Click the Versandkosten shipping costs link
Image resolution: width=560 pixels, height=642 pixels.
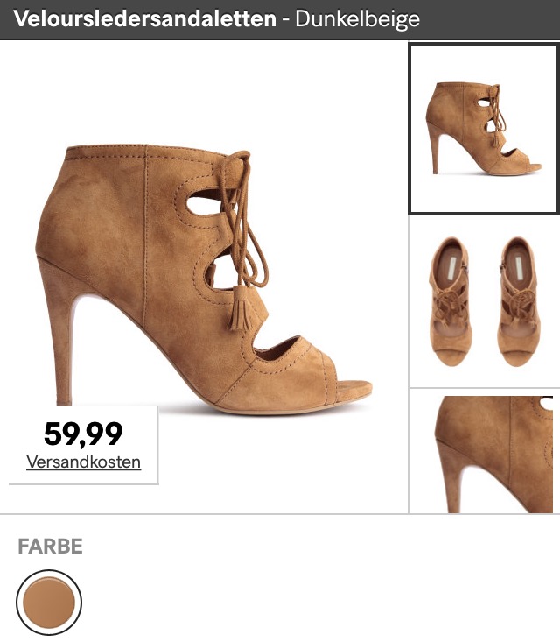point(83,462)
